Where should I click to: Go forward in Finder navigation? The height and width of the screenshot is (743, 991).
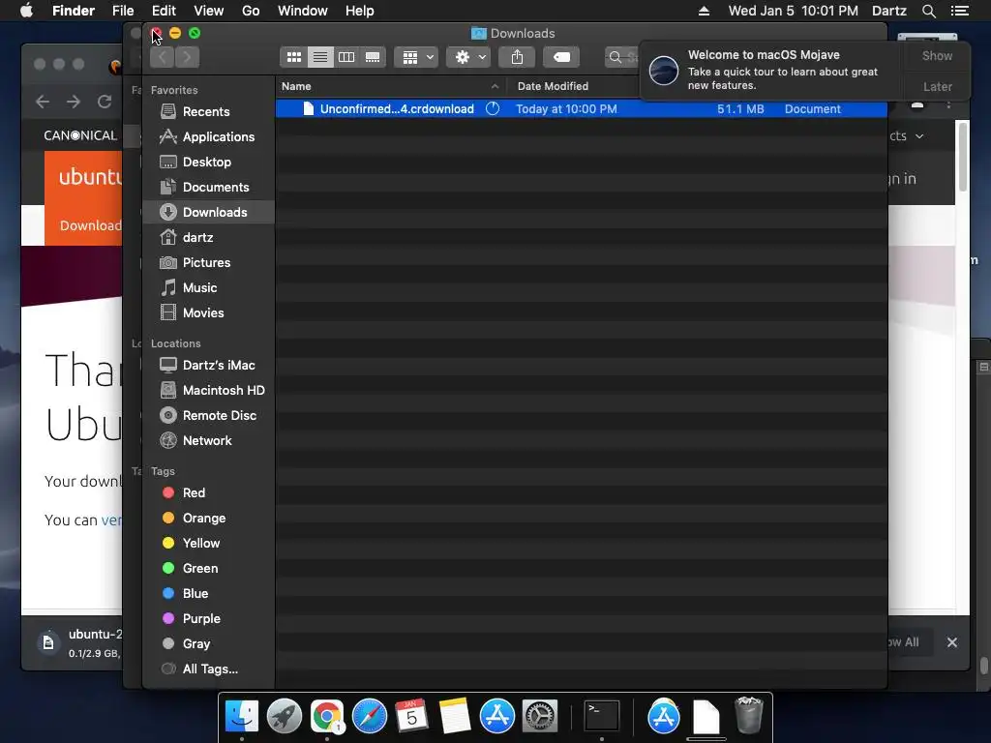click(x=187, y=57)
